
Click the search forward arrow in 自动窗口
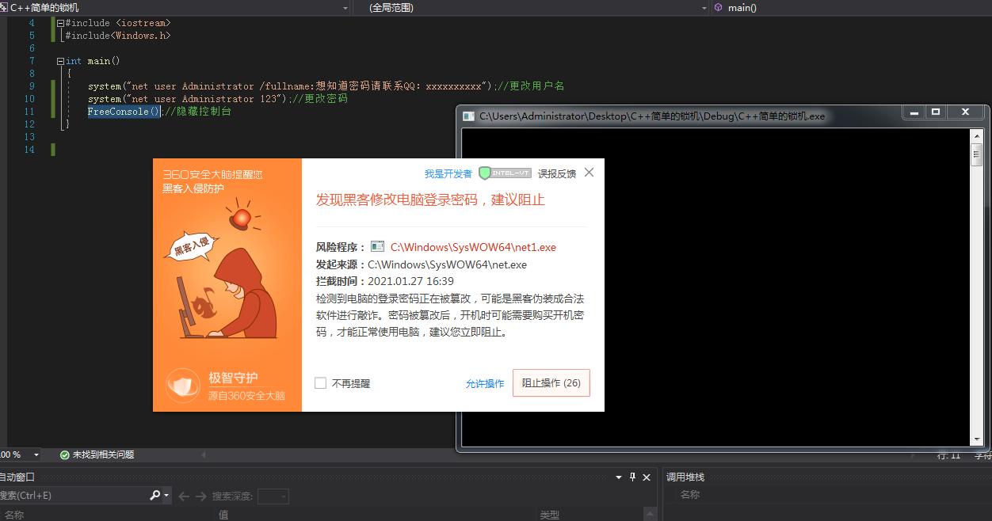coord(200,496)
